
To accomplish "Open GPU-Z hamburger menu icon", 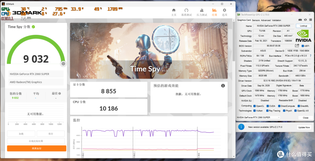I will click(311, 20).
